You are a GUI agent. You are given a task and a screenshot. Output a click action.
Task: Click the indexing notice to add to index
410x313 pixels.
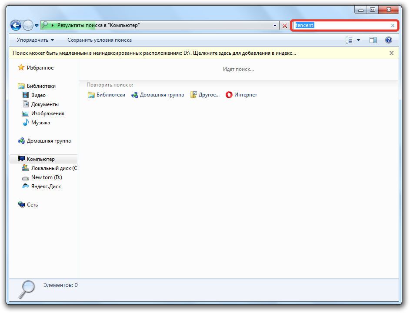pyautogui.click(x=154, y=53)
